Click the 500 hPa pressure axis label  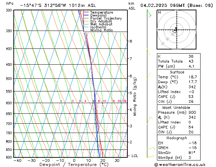point(10,79)
